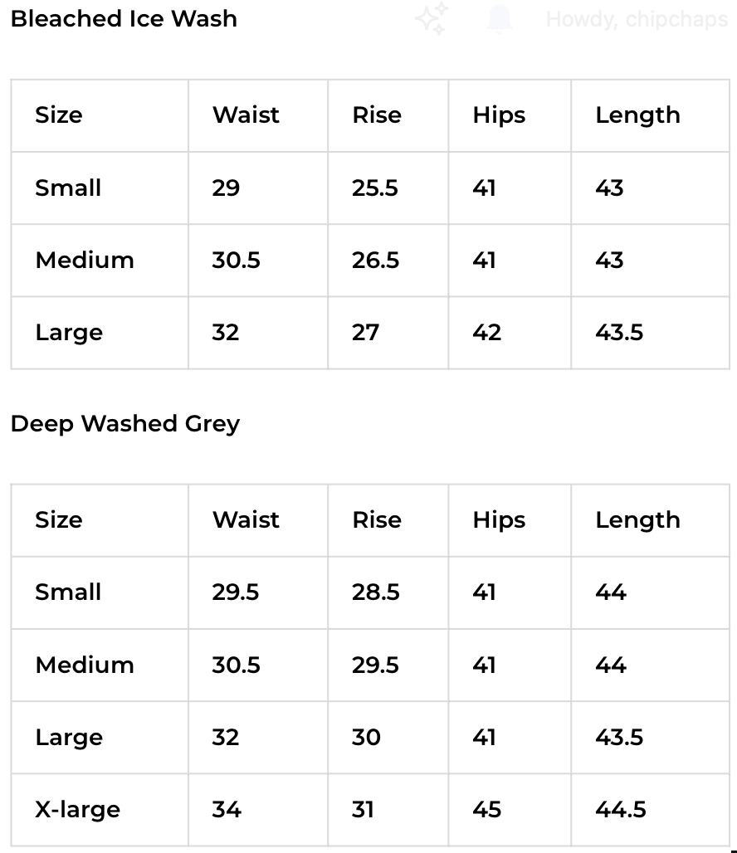Viewport: 737px width, 853px height.
Task: Select the 28.5 rise value cell
Action: click(376, 592)
